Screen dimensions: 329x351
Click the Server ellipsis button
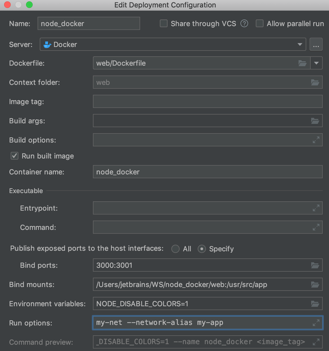coord(316,44)
